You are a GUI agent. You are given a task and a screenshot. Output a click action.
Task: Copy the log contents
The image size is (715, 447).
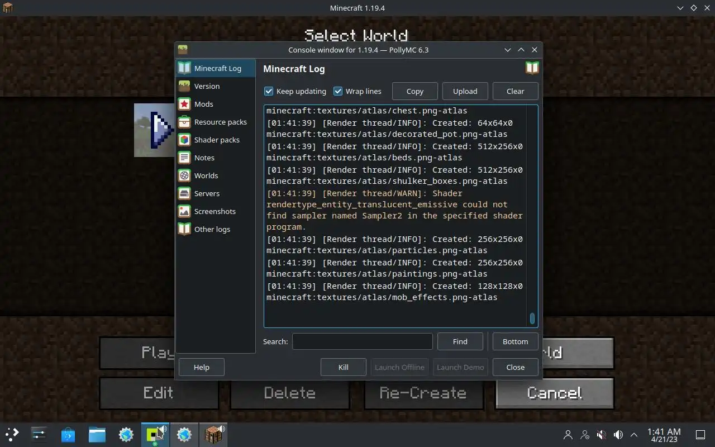tap(415, 91)
